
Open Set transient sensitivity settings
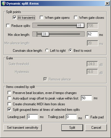tap(23, 128)
